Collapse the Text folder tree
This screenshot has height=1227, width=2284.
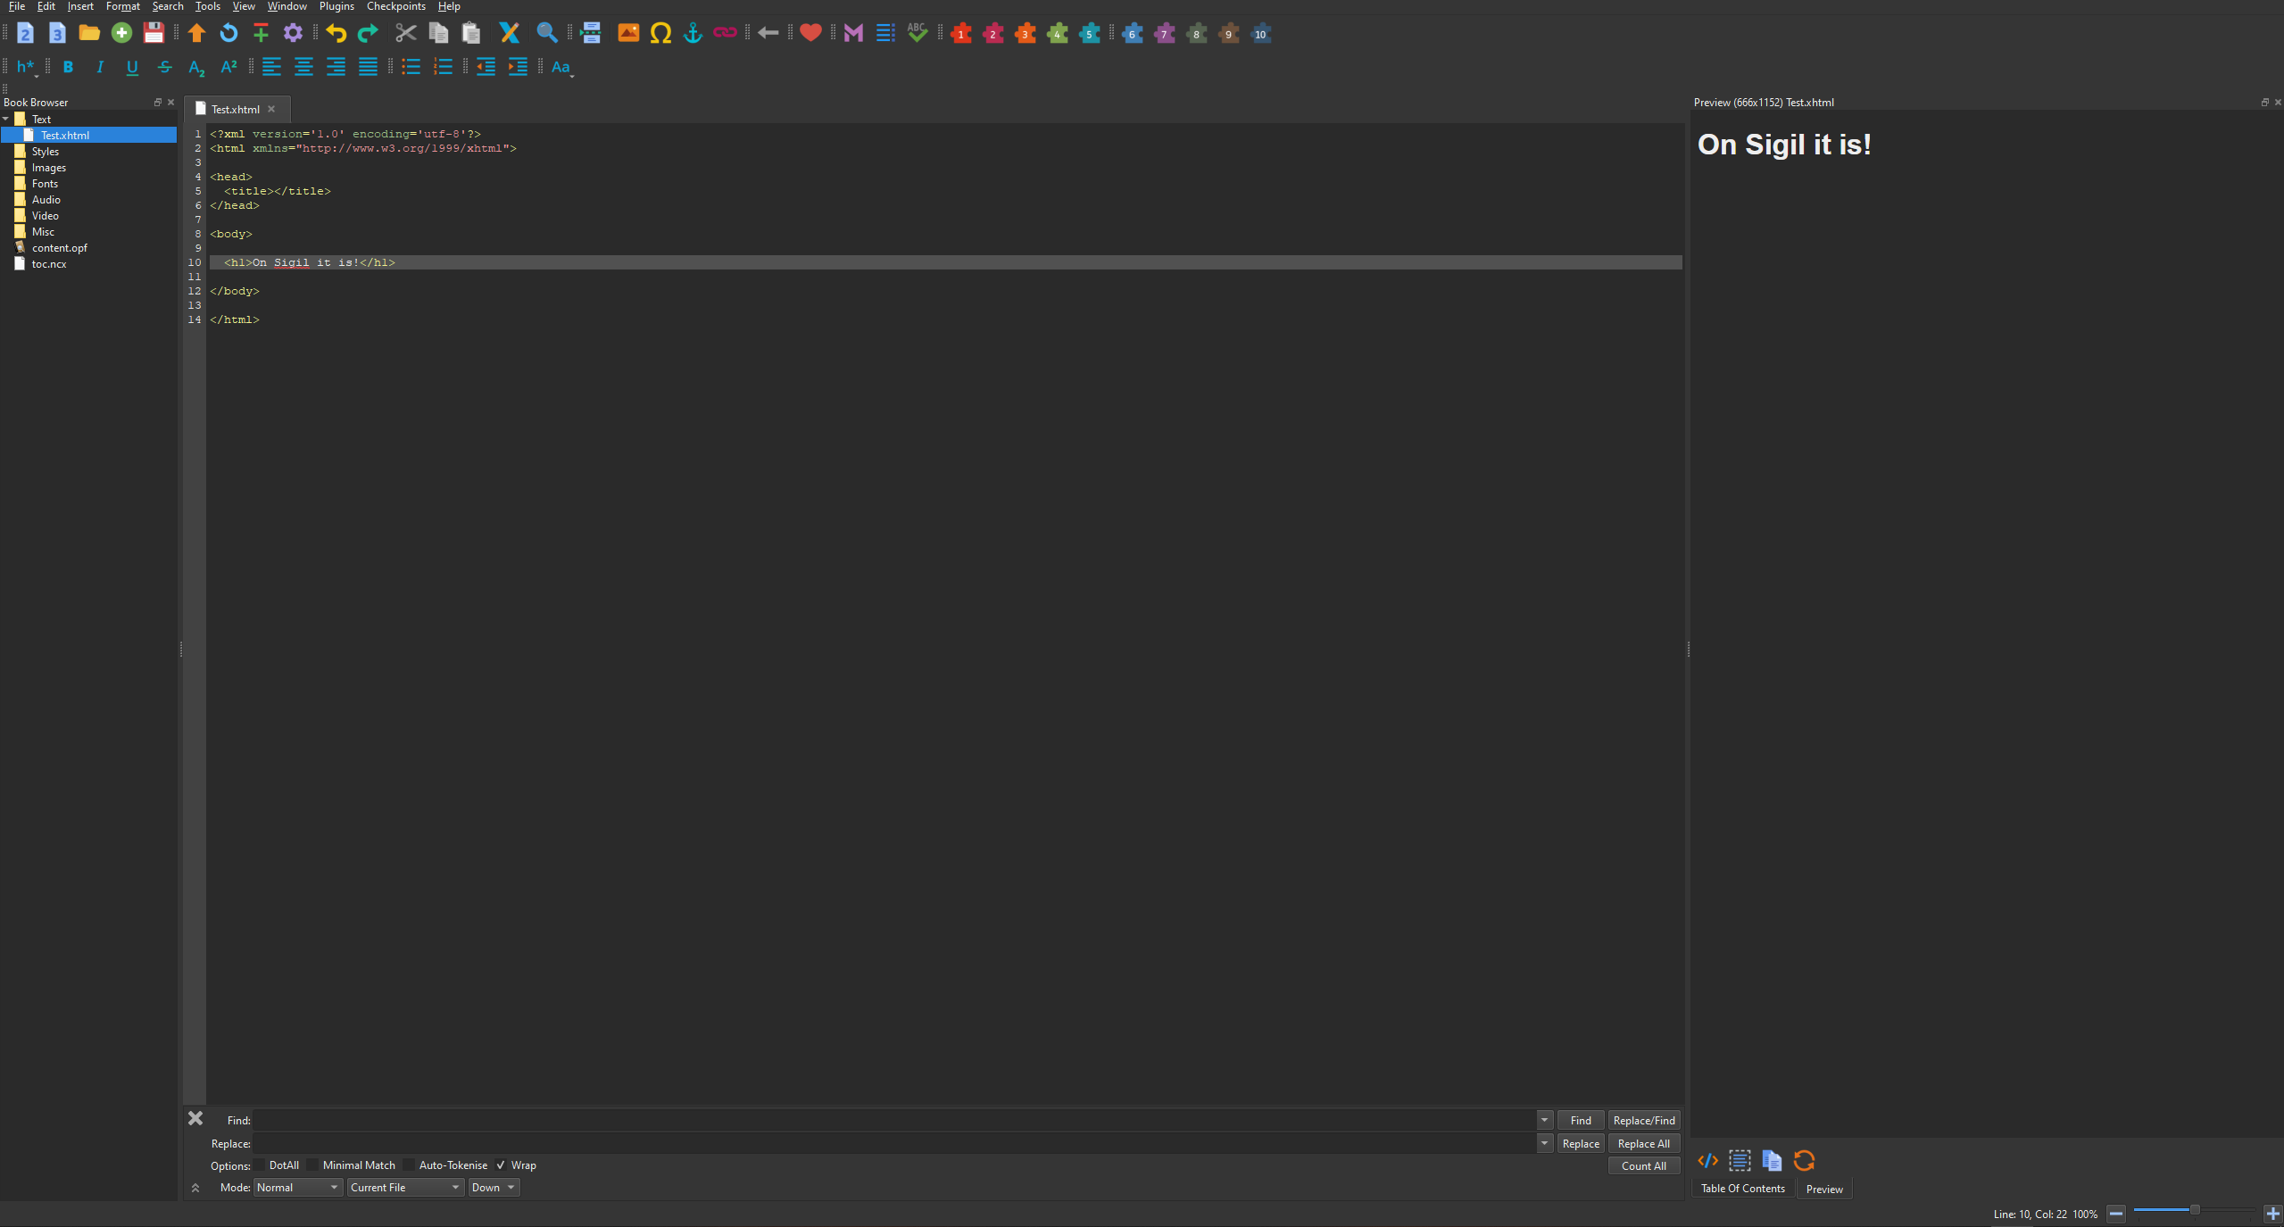[6, 120]
